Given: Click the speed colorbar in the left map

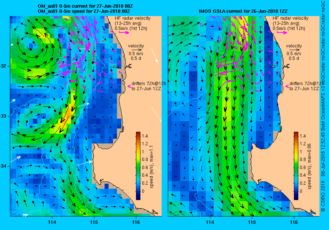Looking at the screenshot, I should tap(138, 166).
